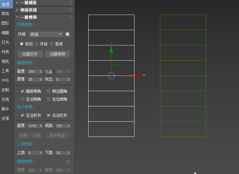Viewport: 239px width, 174px height.
Task: Click the 踏板 厚度 field with 25
Action: [x=33, y=79]
